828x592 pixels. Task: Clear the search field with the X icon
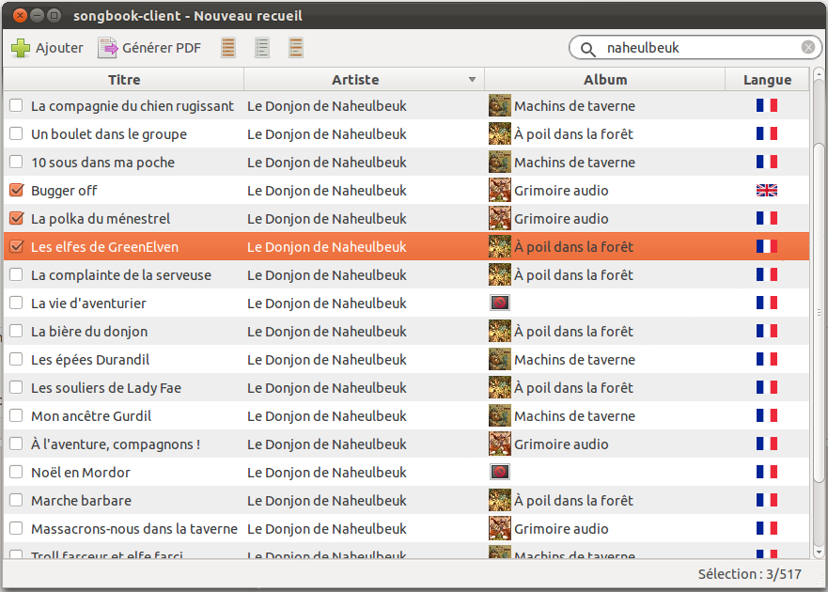(808, 48)
